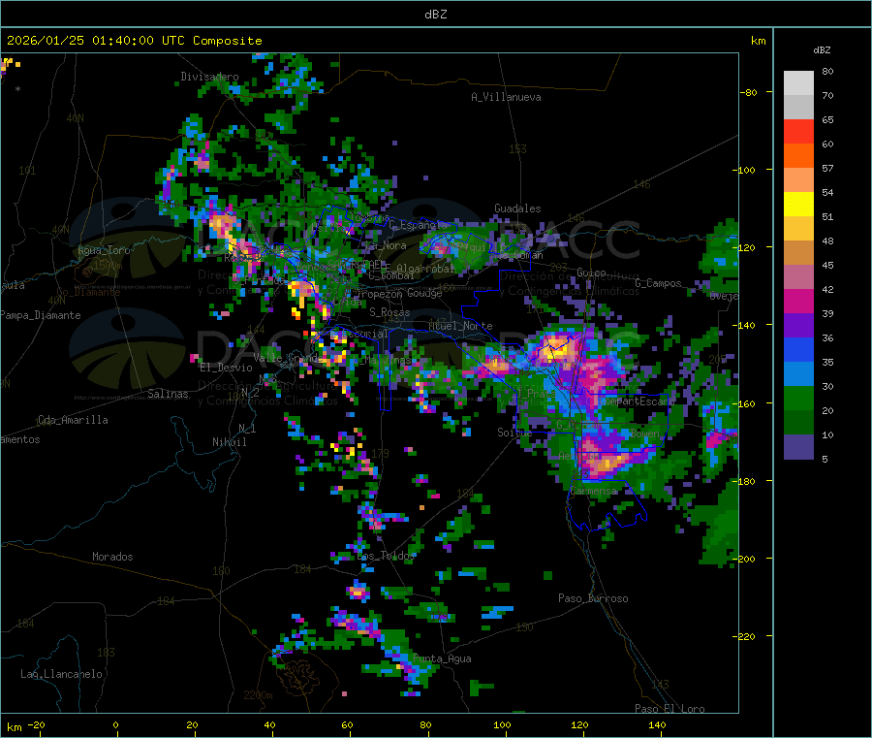Click the 'Divisadero' map label
Screen dimensions: 872x738
click(x=209, y=77)
